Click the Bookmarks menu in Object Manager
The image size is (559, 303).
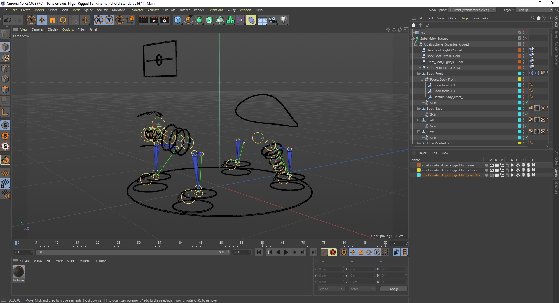[x=480, y=18]
